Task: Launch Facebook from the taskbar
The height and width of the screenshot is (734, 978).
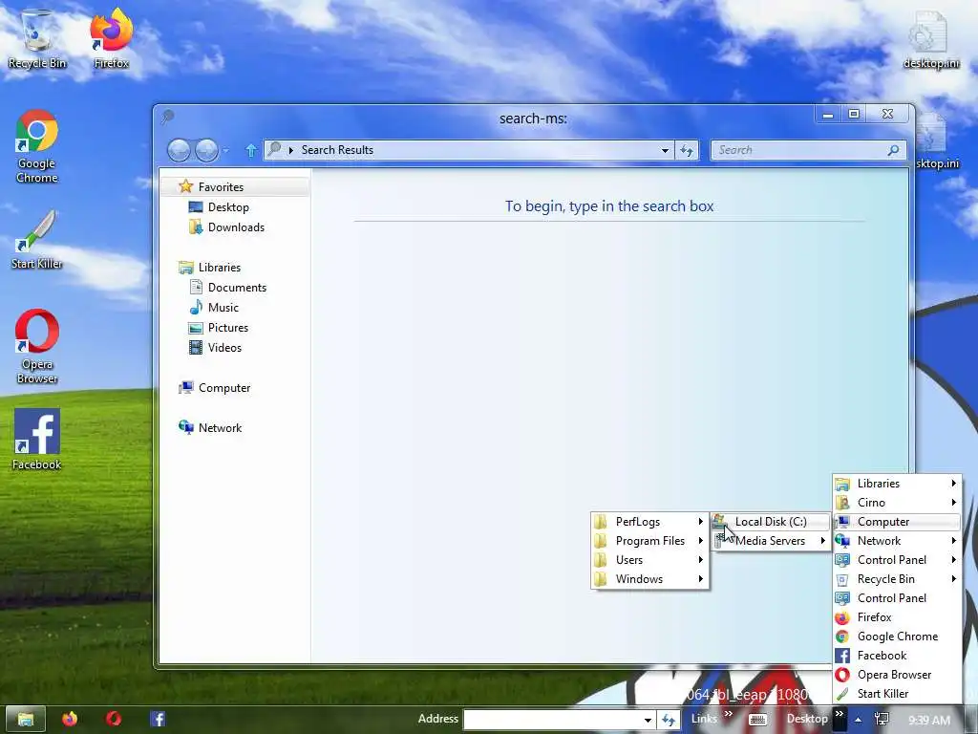Action: click(158, 719)
